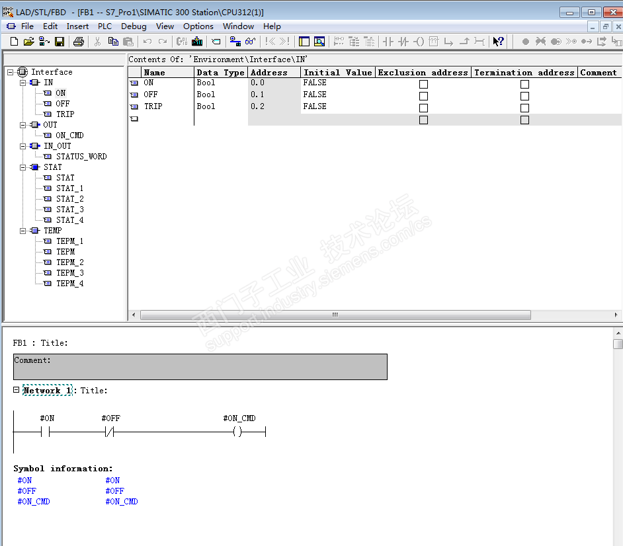The height and width of the screenshot is (546, 623).
Task: Click the New Network toolbar icon
Action: pos(339,41)
